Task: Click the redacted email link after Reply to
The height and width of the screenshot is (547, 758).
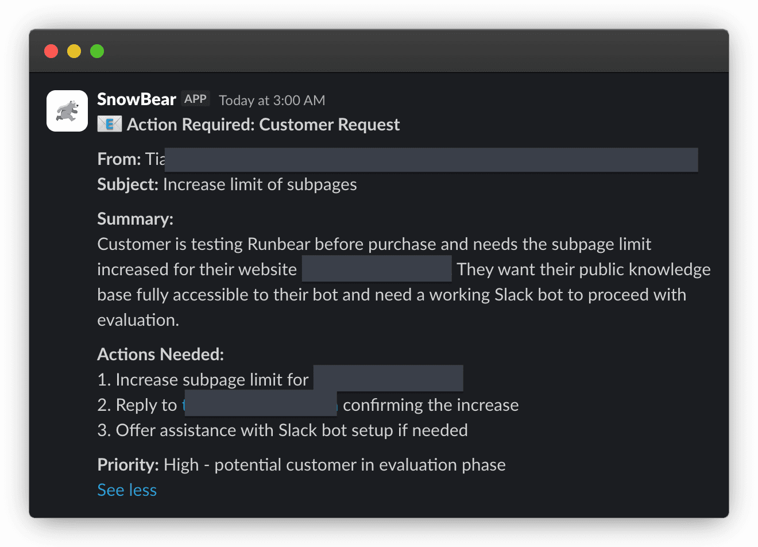Action: [260, 405]
